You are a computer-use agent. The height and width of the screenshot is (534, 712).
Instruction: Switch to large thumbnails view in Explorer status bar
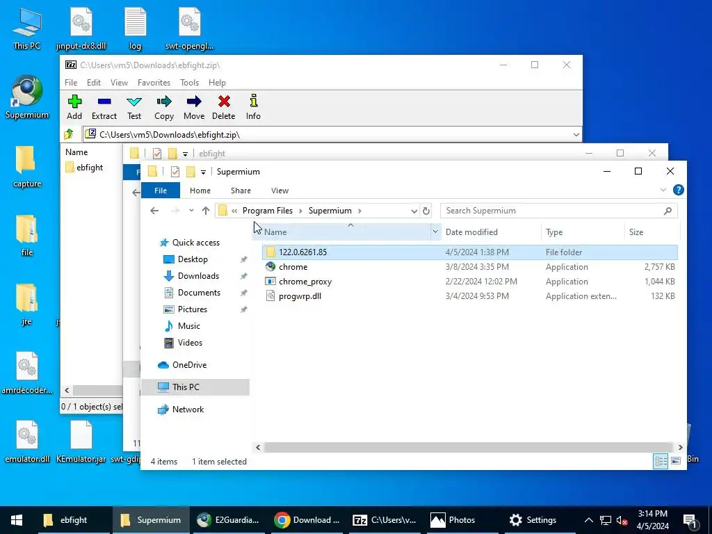(676, 462)
